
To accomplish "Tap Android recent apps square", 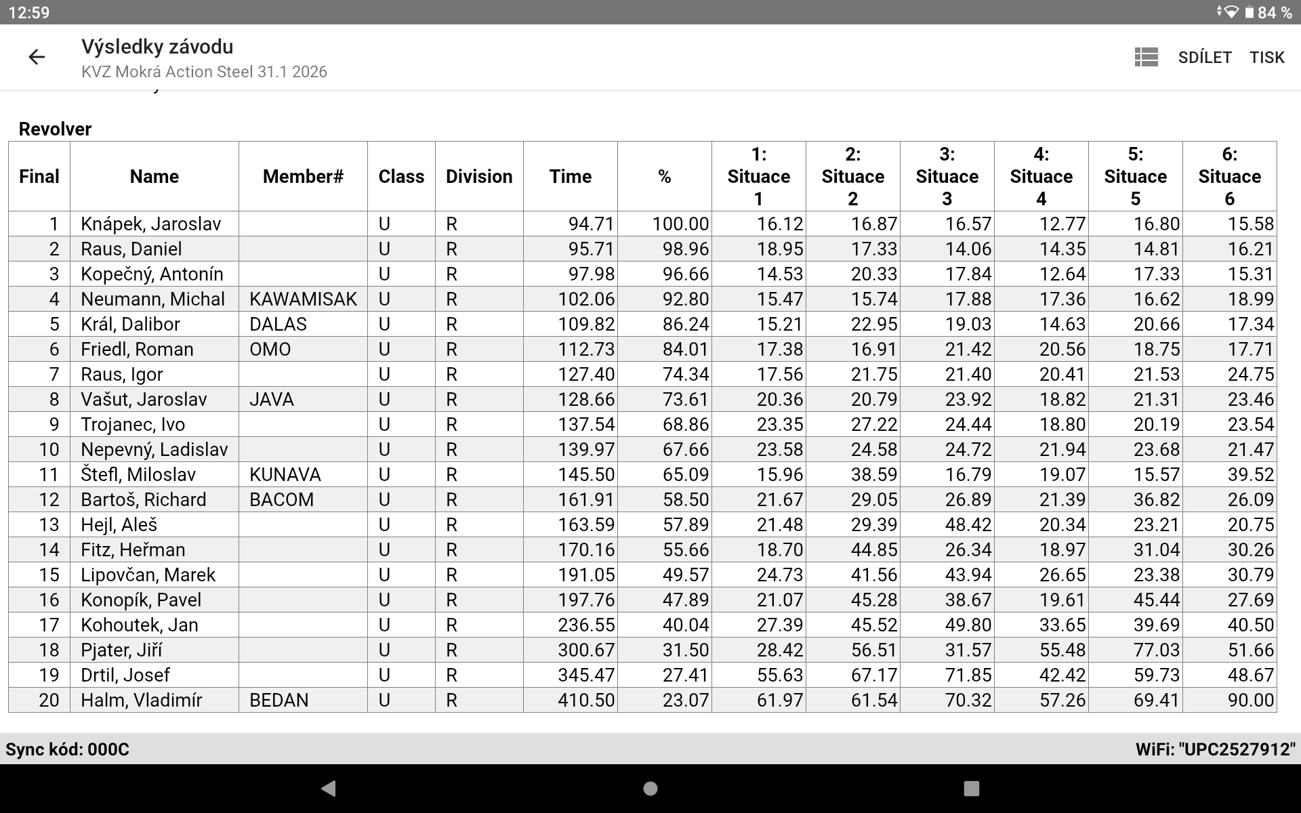I will point(971,788).
